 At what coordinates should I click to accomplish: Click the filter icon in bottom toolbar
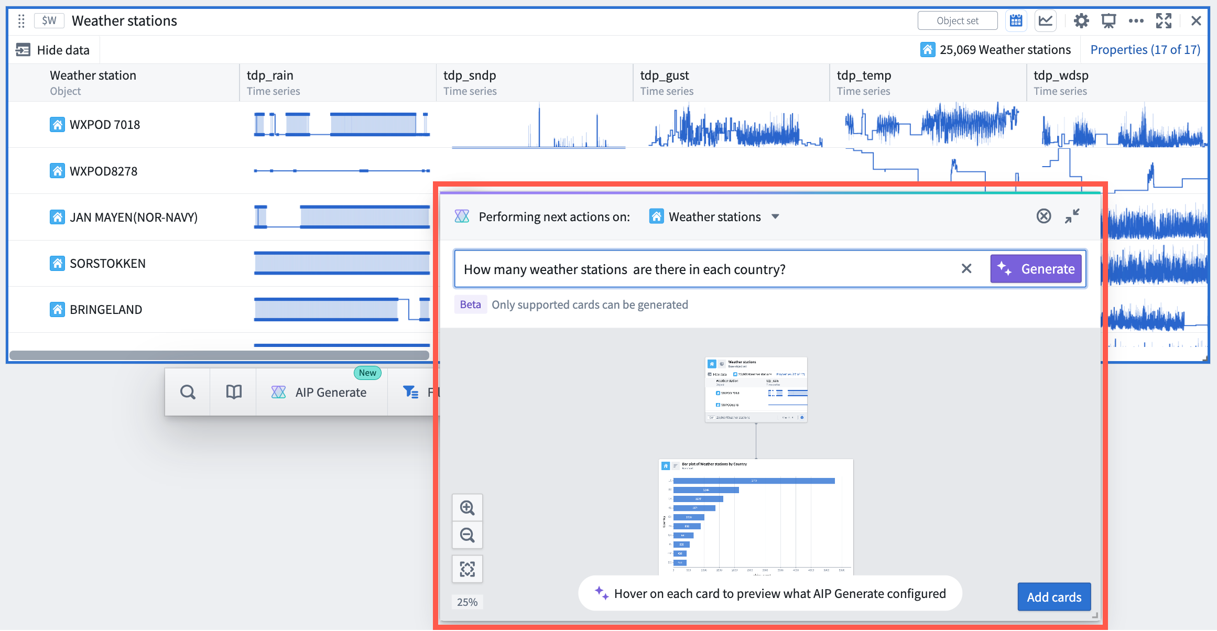410,392
